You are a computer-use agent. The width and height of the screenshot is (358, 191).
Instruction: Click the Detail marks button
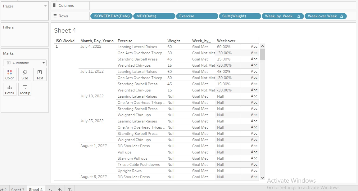coord(10,89)
